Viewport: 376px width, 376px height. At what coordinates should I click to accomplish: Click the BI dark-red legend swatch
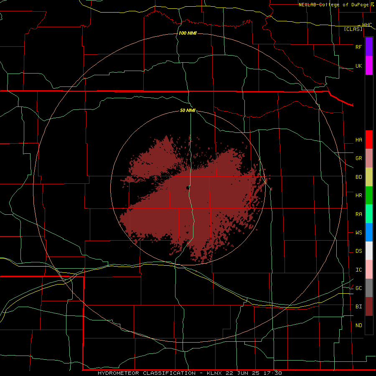pyautogui.click(x=369, y=307)
